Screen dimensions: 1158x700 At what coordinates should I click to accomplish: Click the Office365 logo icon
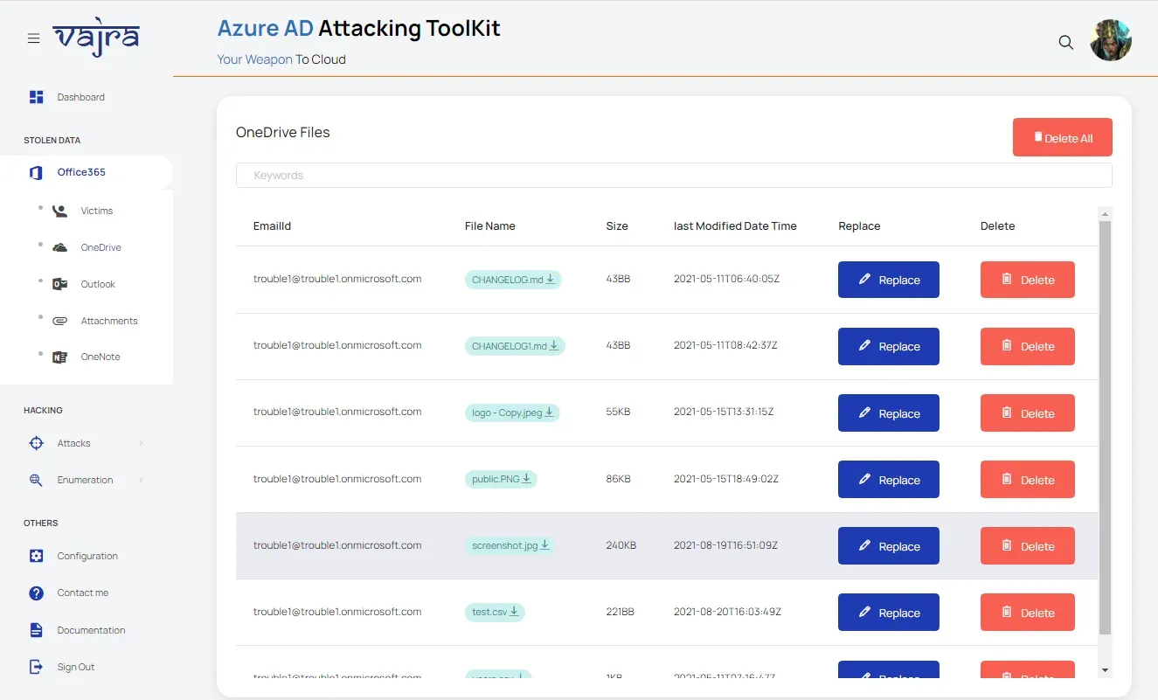(x=36, y=172)
